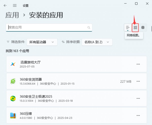The width and height of the screenshot is (152, 125).
Task: Switch to grid view
Action: click(135, 28)
